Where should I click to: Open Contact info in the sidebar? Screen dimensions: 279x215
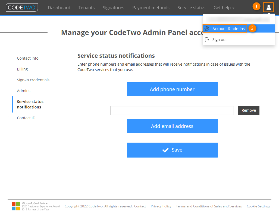pyautogui.click(x=28, y=58)
